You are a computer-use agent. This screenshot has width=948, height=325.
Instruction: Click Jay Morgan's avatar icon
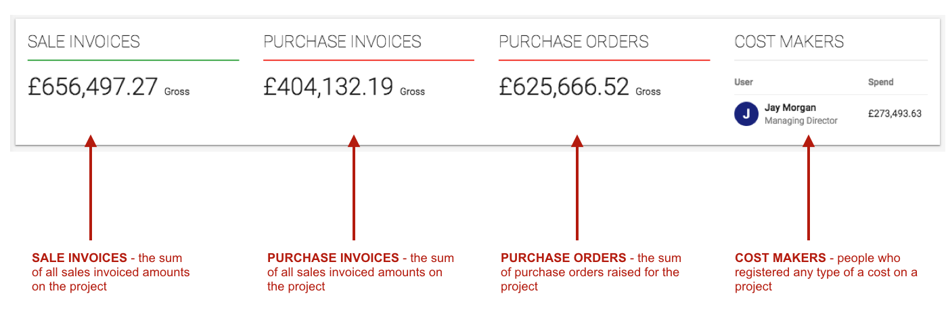coord(746,114)
